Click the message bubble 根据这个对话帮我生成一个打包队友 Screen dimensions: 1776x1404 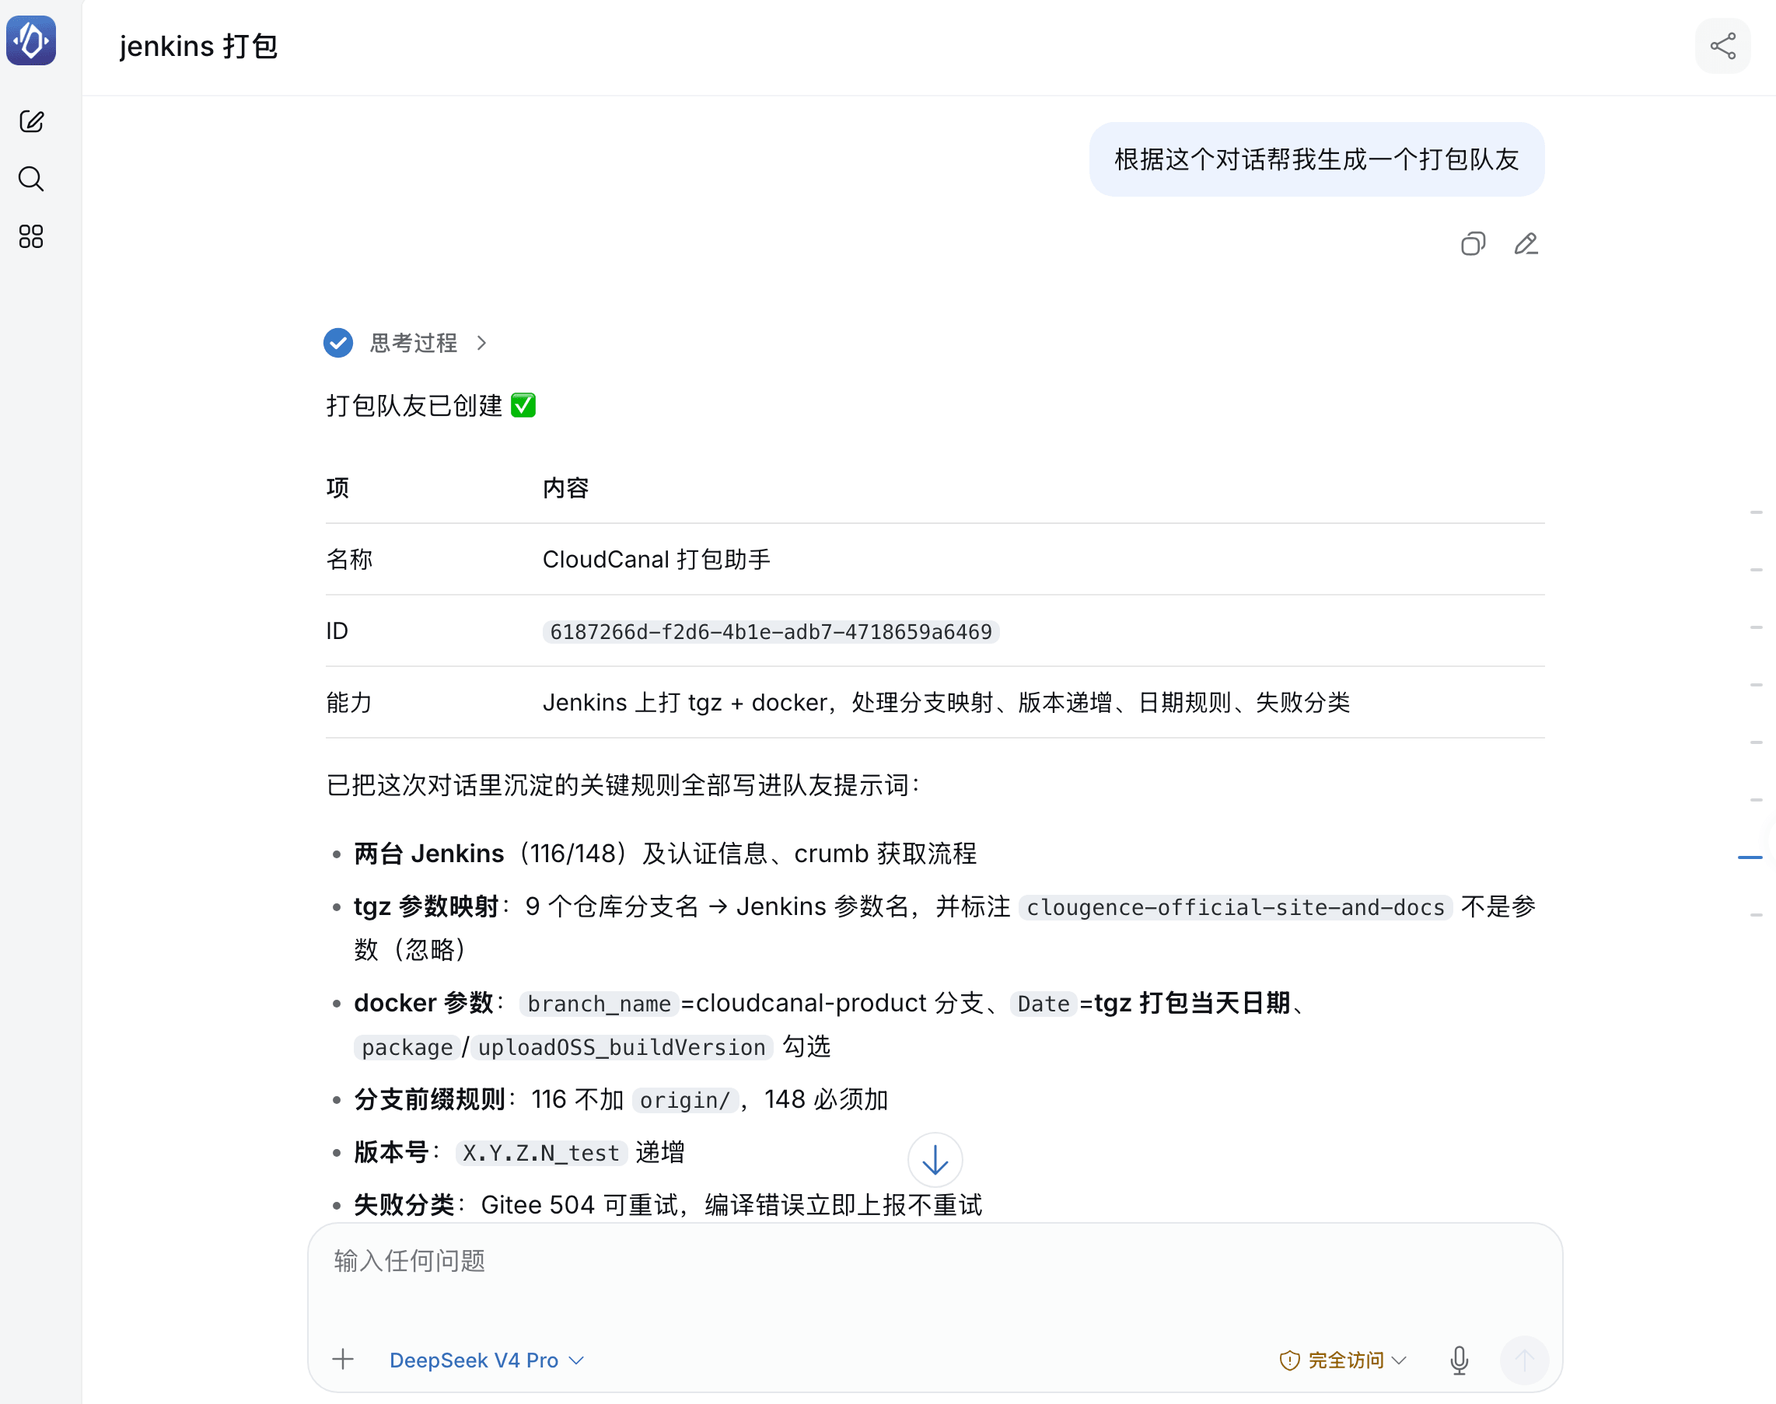1316,159
